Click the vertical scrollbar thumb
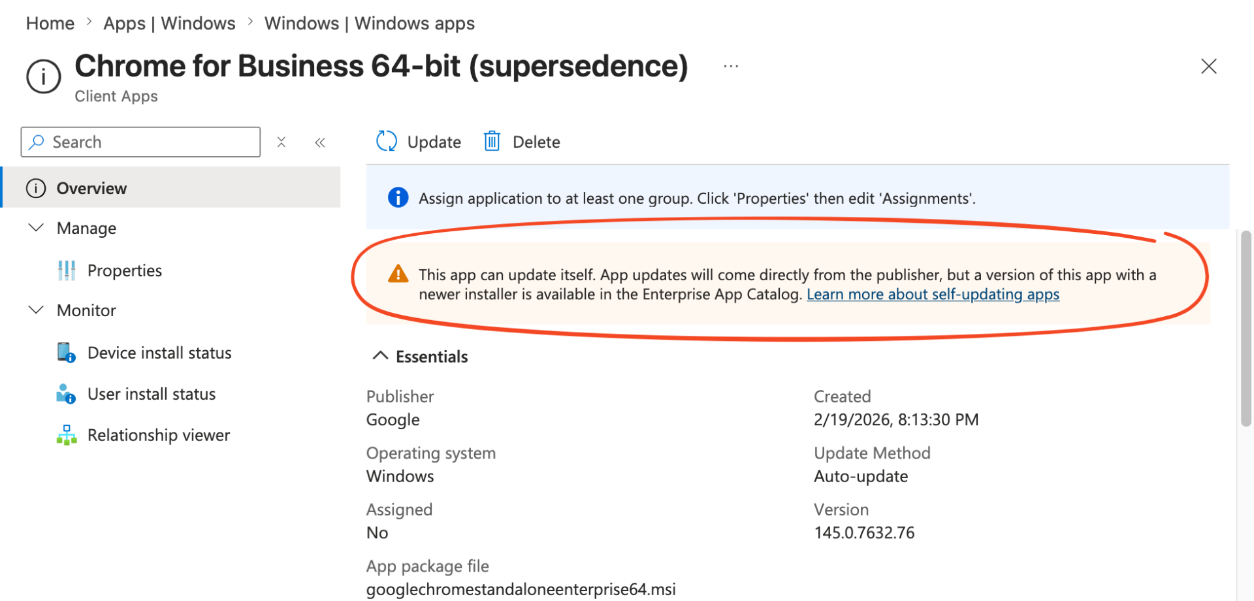Image resolution: width=1254 pixels, height=601 pixels. 1246,329
